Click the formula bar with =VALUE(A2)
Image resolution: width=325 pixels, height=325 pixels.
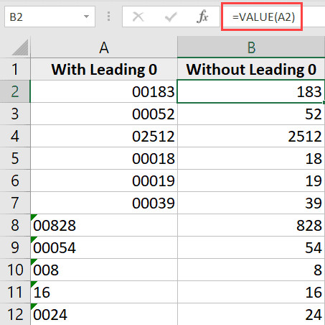(273, 17)
